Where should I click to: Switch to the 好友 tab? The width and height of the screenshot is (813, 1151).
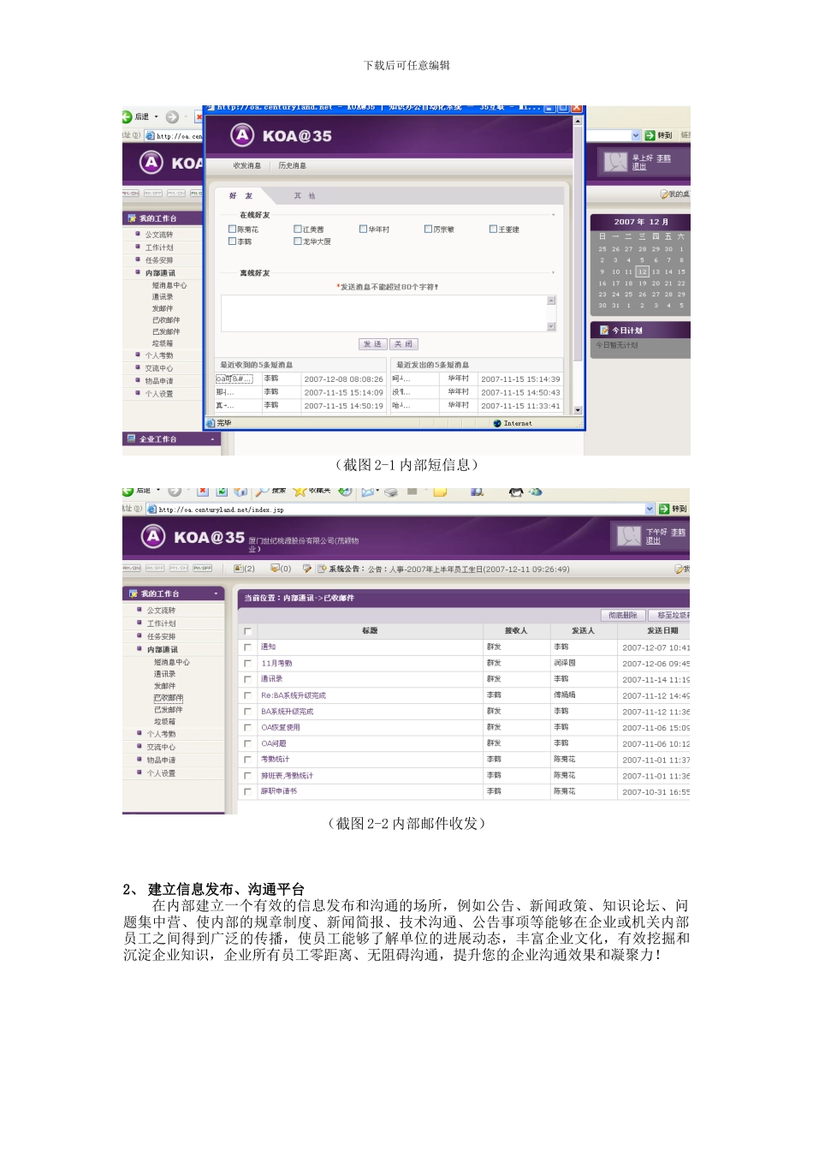tap(240, 196)
